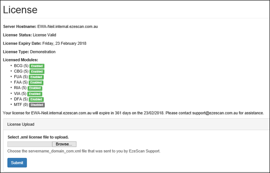Click the MTF Disabled status badge
This screenshot has width=270, height=173.
37,105
